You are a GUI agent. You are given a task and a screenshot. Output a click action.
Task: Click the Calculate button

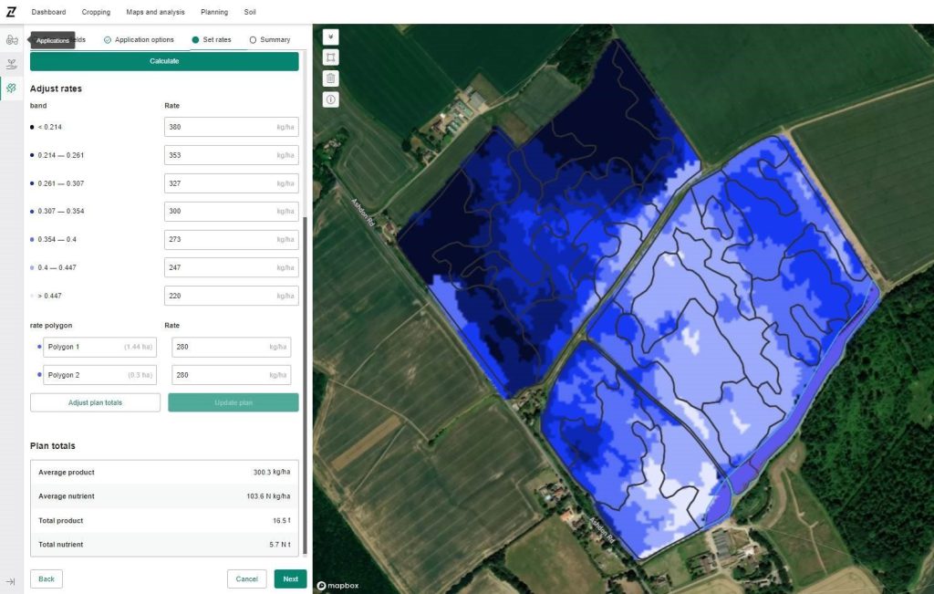(x=164, y=61)
